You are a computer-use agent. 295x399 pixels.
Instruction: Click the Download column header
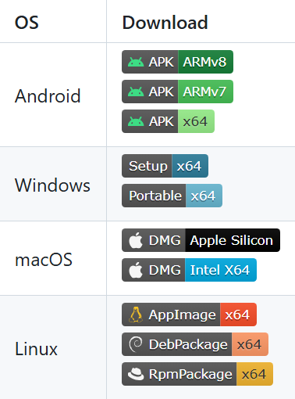(x=165, y=23)
